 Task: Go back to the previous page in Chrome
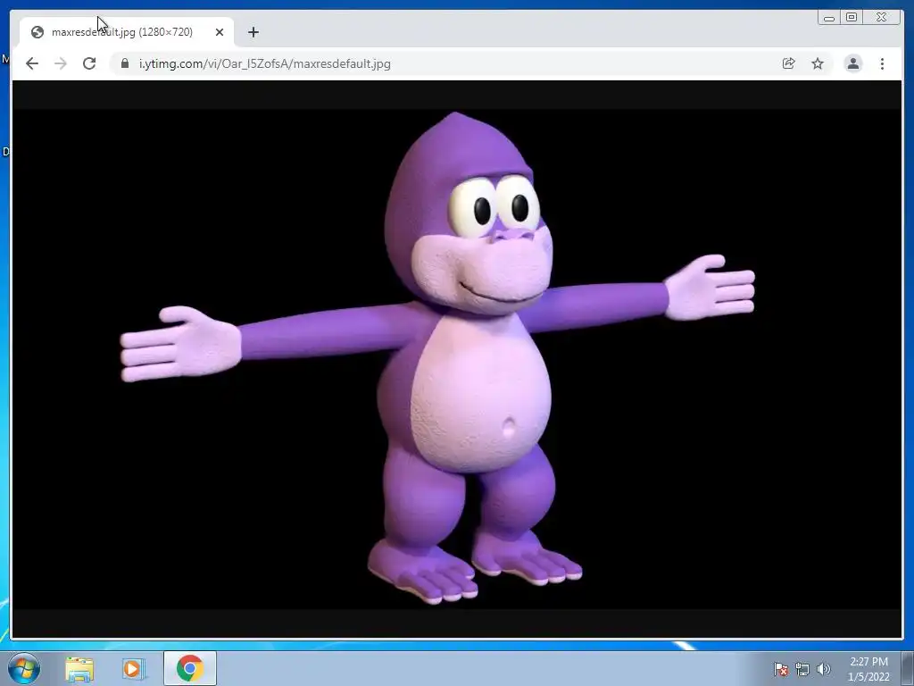(x=32, y=63)
